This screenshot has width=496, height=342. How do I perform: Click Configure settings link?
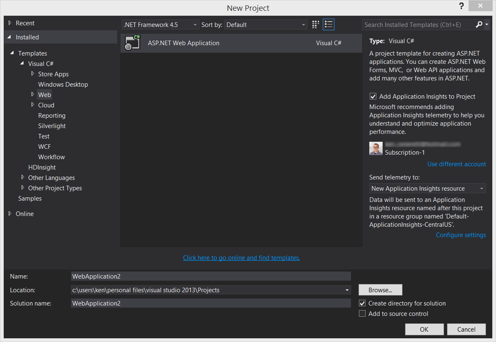click(461, 235)
